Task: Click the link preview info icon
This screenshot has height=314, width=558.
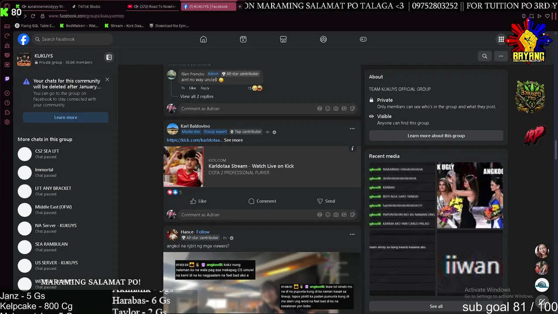Action: click(x=352, y=149)
